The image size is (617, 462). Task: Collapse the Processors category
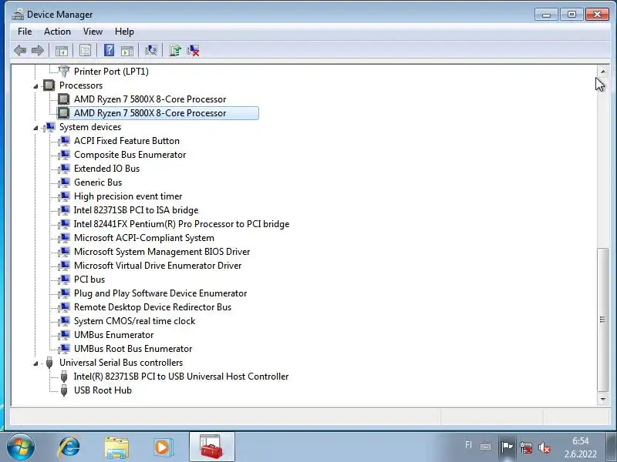pos(35,85)
